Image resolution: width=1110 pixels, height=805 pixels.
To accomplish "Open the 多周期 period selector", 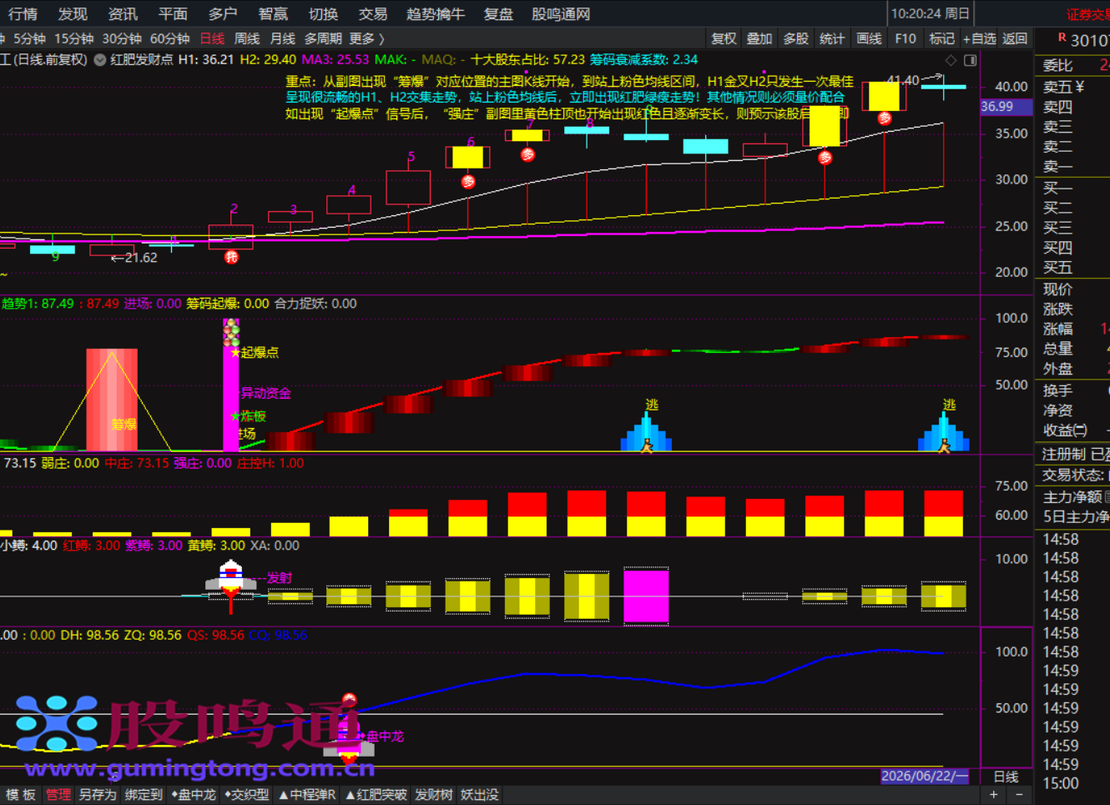I will point(323,39).
